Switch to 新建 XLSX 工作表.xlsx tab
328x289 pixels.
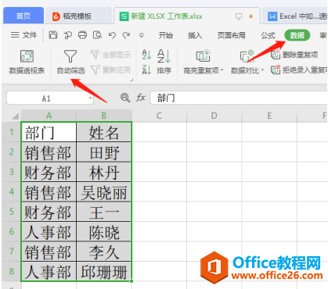click(186, 16)
